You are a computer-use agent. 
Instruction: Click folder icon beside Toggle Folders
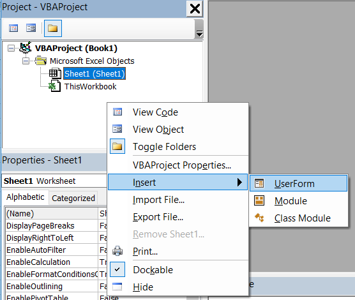point(117,146)
